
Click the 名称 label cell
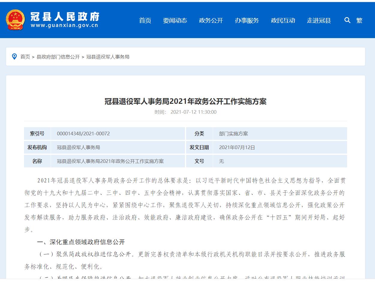[x=37, y=161]
